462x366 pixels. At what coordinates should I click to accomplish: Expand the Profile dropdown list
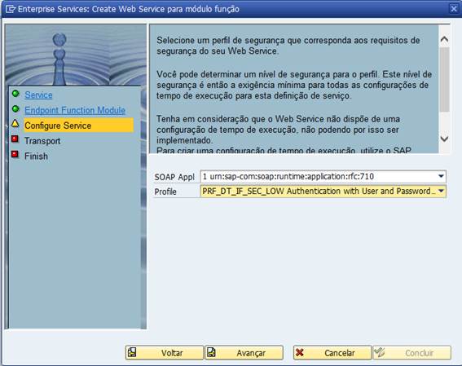[441, 191]
